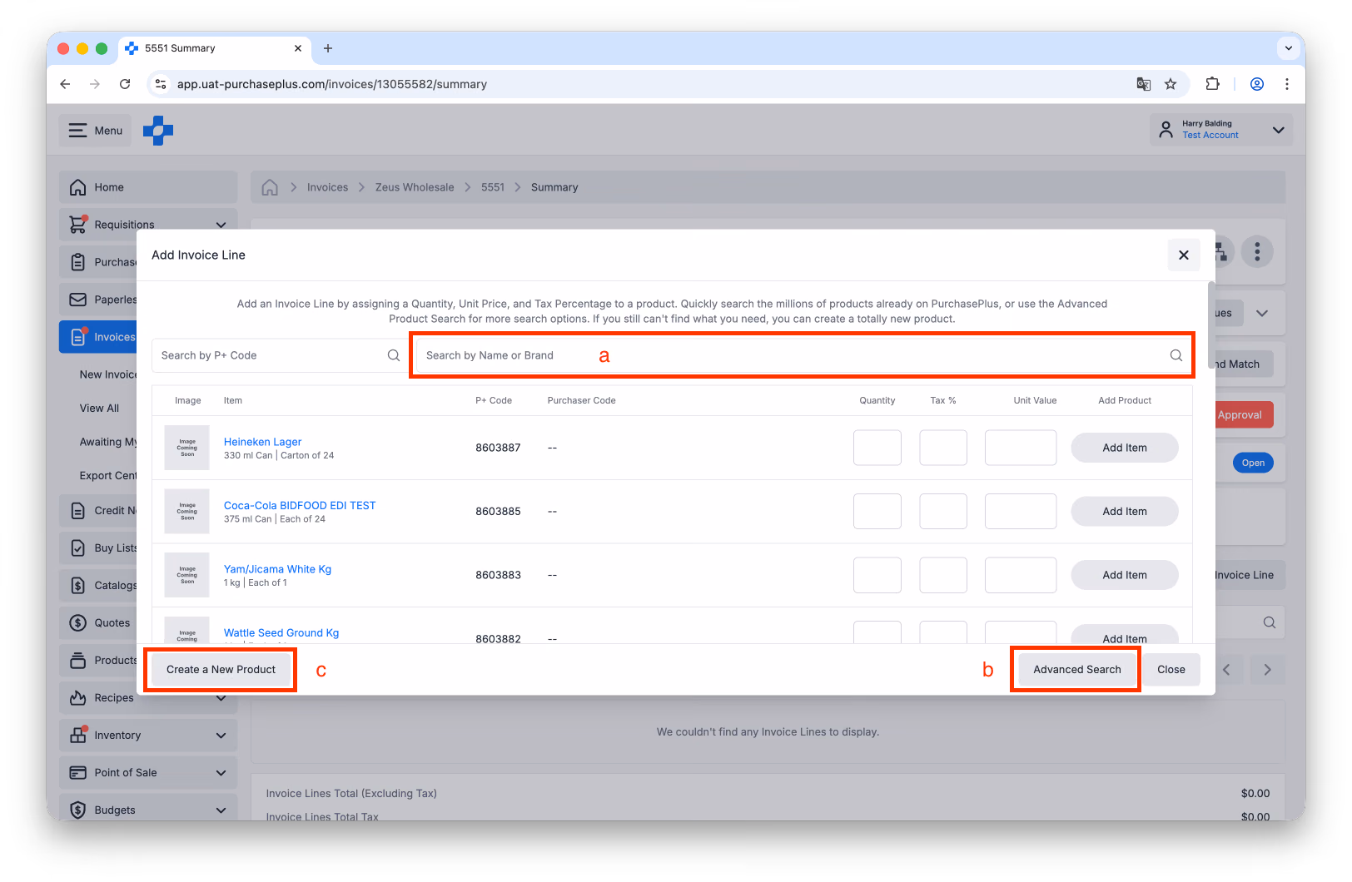The width and height of the screenshot is (1352, 882).
Task: Open the three-dot more options on invoice page
Action: tap(1257, 251)
